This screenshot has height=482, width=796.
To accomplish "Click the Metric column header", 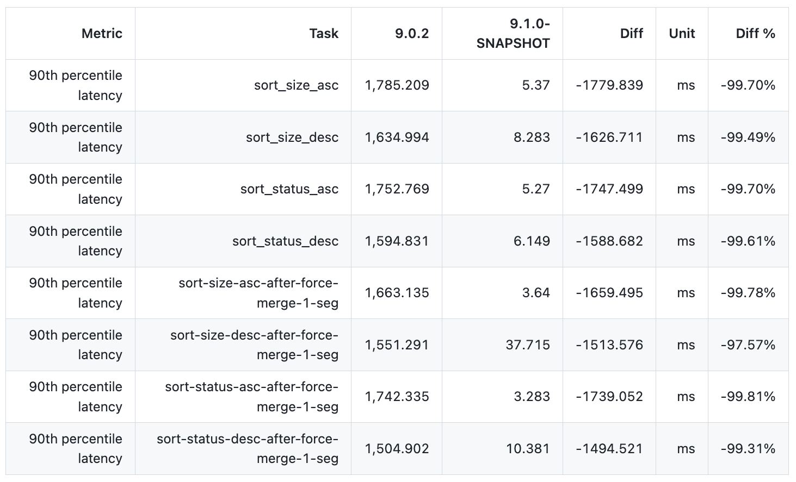I will click(x=102, y=34).
